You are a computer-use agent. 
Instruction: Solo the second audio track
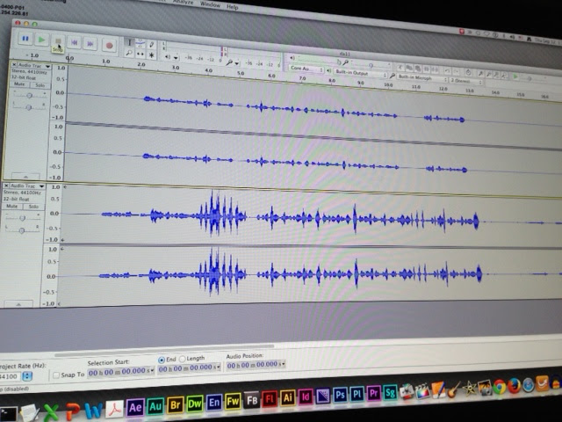pyautogui.click(x=33, y=207)
